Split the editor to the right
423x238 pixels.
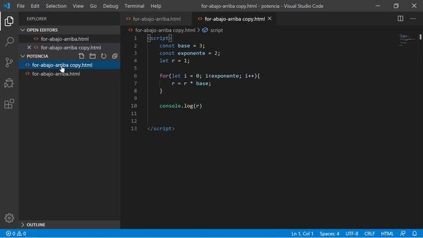pos(401,19)
